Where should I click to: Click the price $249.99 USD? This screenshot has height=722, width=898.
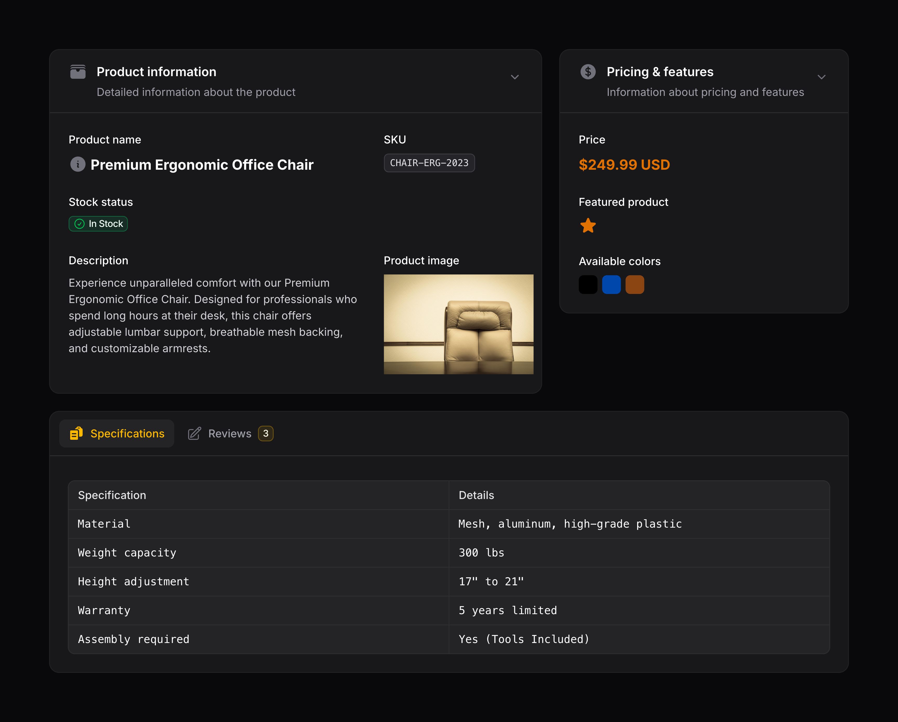624,165
